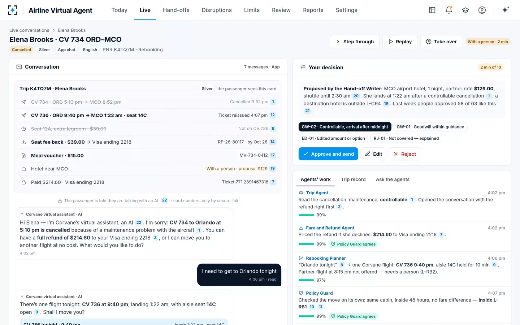Open citation 12 on Ticket reissued row
The height and width of the screenshot is (325, 520).
(x=273, y=115)
